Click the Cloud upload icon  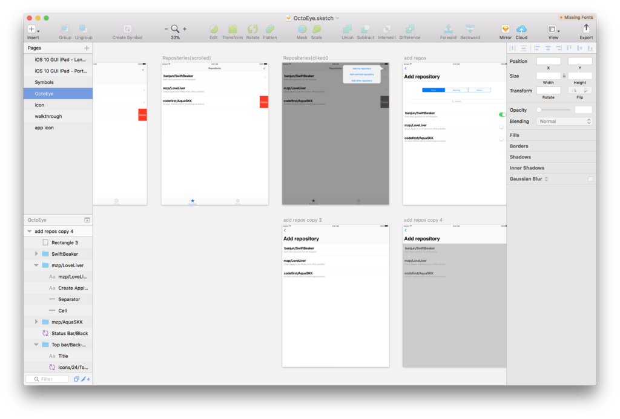point(521,29)
